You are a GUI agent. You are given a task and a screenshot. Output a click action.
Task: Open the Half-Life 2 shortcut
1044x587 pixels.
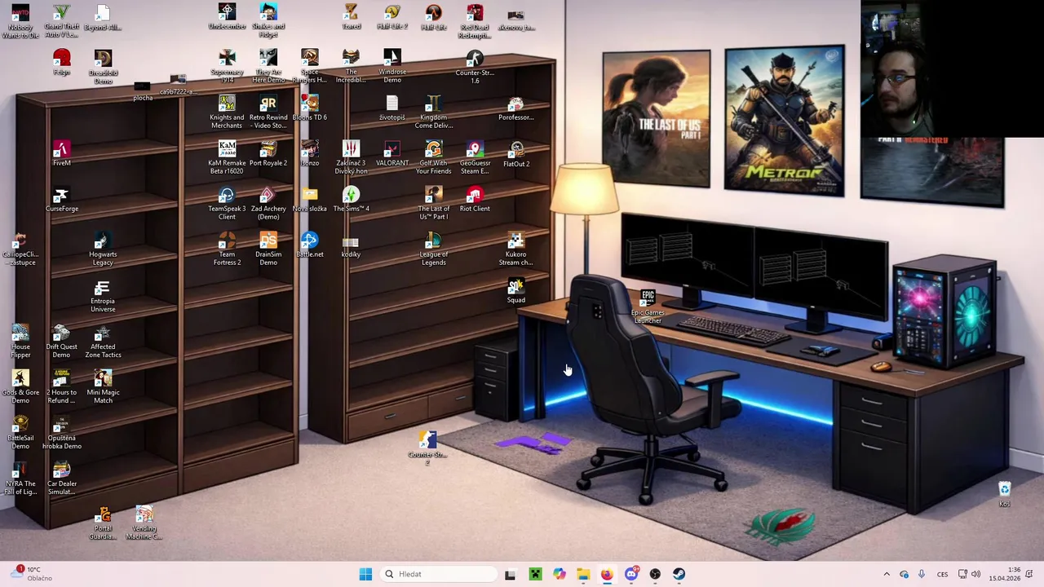pyautogui.click(x=392, y=17)
